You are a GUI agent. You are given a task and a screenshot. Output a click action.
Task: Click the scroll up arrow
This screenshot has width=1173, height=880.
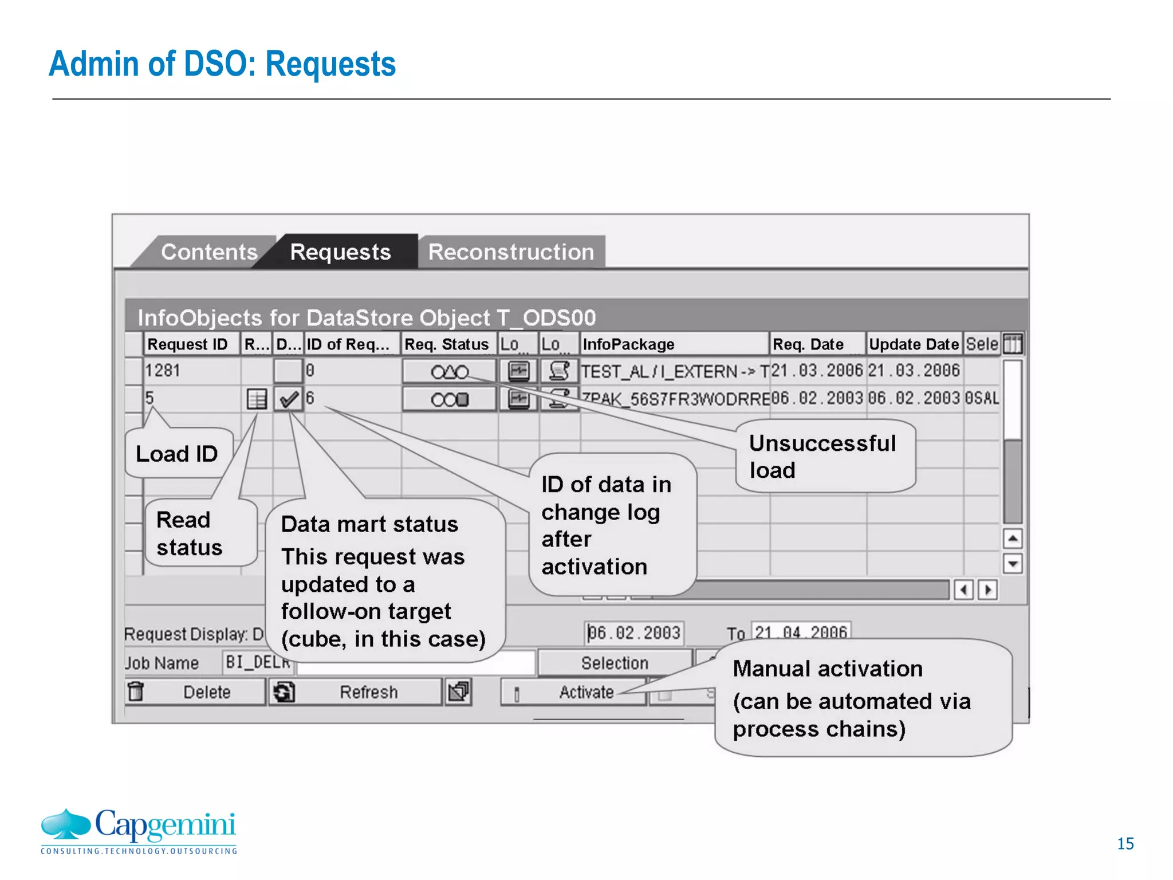coord(1013,539)
